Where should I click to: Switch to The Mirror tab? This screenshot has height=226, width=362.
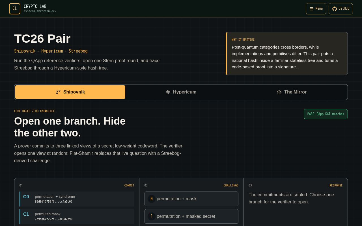pyautogui.click(x=292, y=92)
